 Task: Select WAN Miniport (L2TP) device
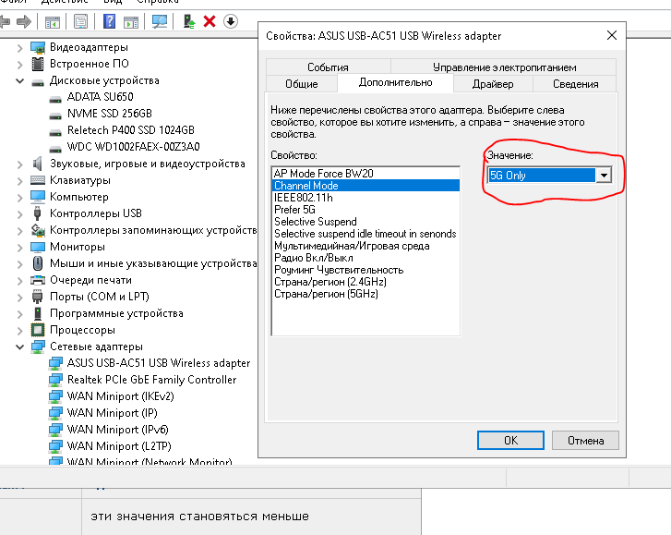pos(119,446)
